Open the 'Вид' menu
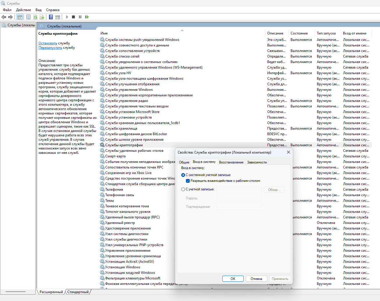 tap(38, 10)
